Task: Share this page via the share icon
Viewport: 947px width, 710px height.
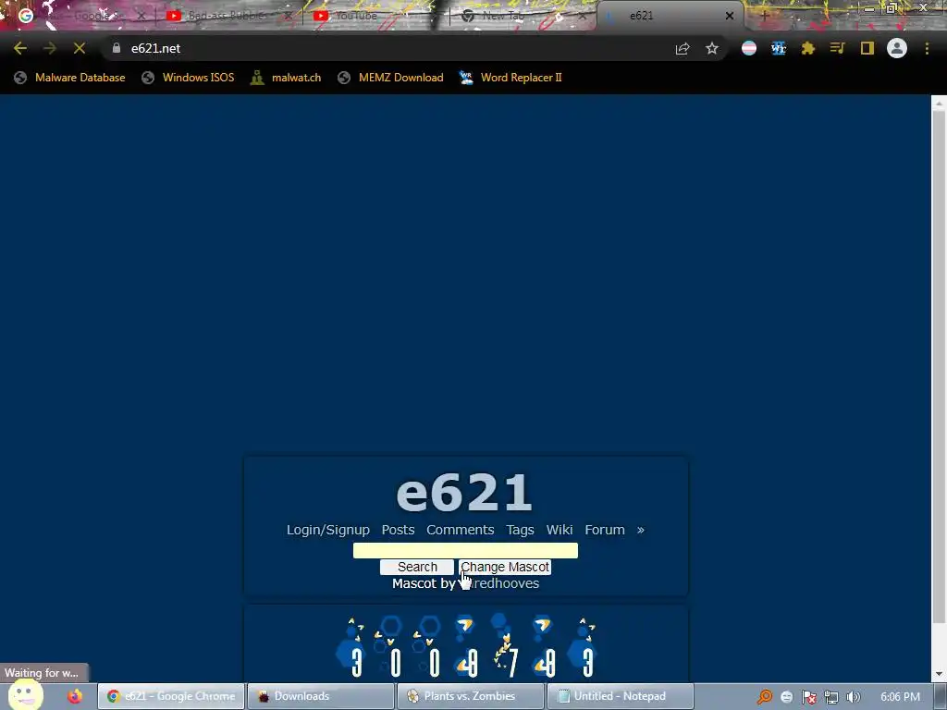Action: 683,48
